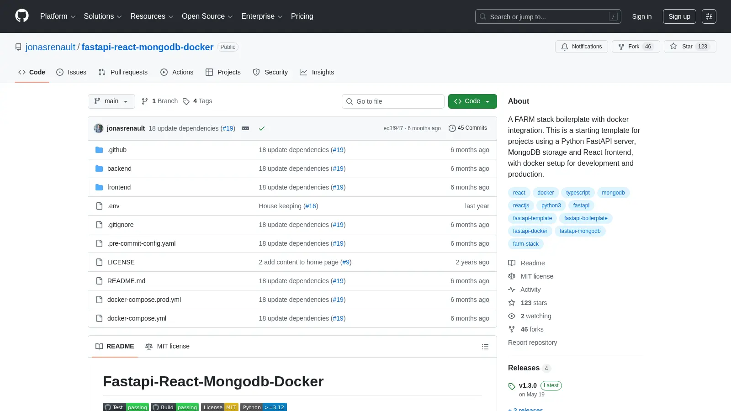The height and width of the screenshot is (411, 731).
Task: Click the react topic tag
Action: (519, 193)
